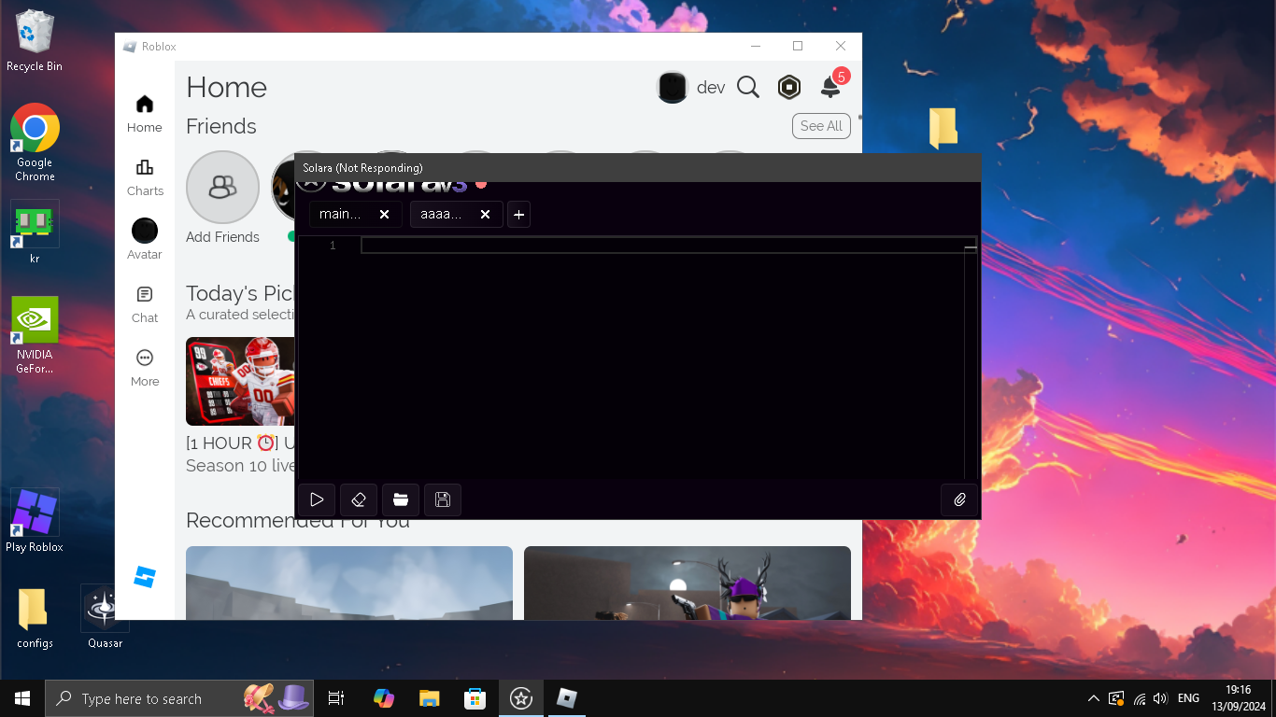Select the unnamed yellow folder on the desktop
The width and height of the screenshot is (1276, 717).
(943, 128)
